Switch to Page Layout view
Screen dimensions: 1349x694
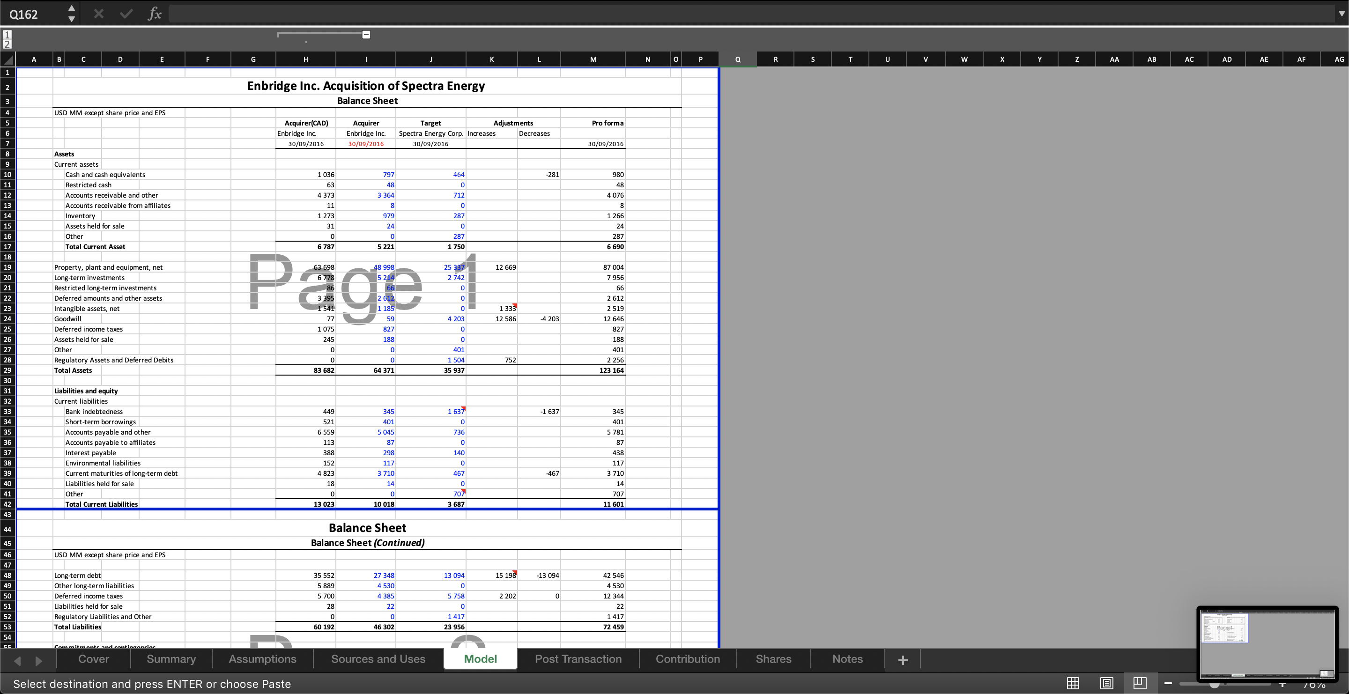click(x=1106, y=683)
